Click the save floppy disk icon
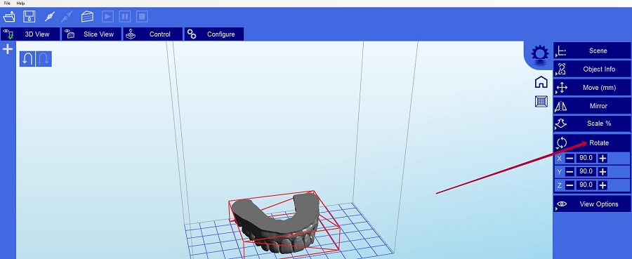 (x=29, y=17)
